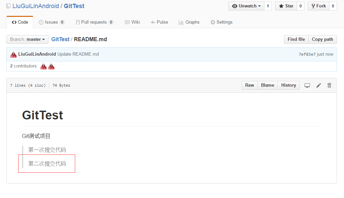This screenshot has width=344, height=198.
Task: Open the Branch: master selector
Action: click(x=27, y=39)
